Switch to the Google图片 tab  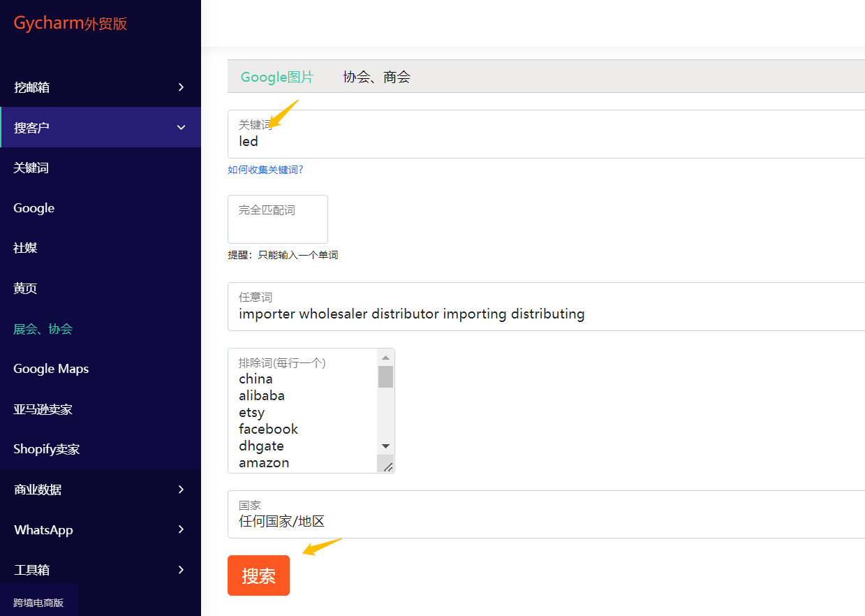pyautogui.click(x=277, y=77)
